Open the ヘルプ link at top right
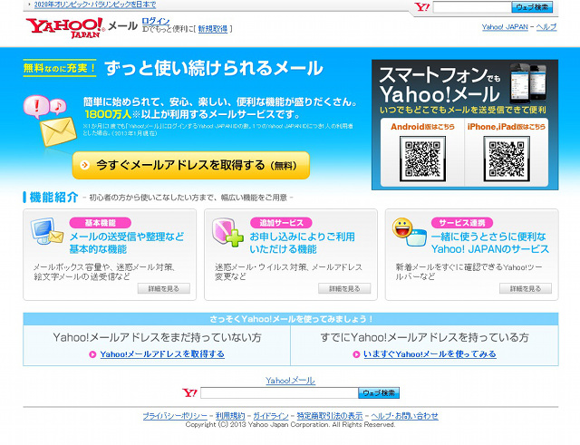580x445 pixels. tap(546, 27)
